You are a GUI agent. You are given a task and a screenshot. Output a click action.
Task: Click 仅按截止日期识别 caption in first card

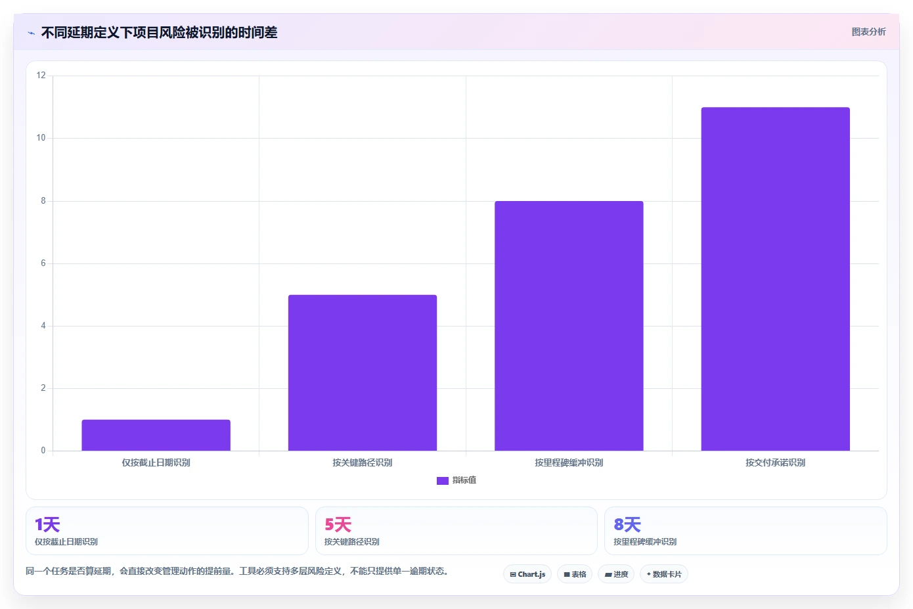tap(66, 542)
